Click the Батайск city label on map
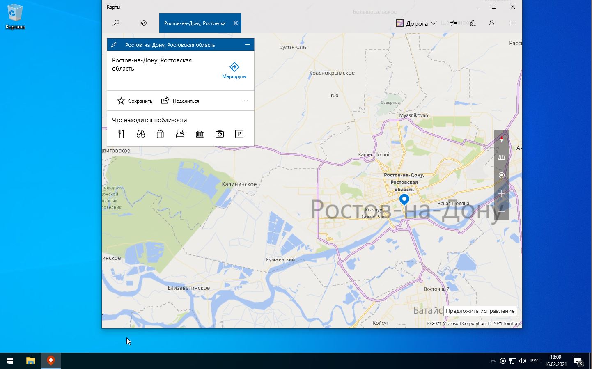 pos(428,310)
